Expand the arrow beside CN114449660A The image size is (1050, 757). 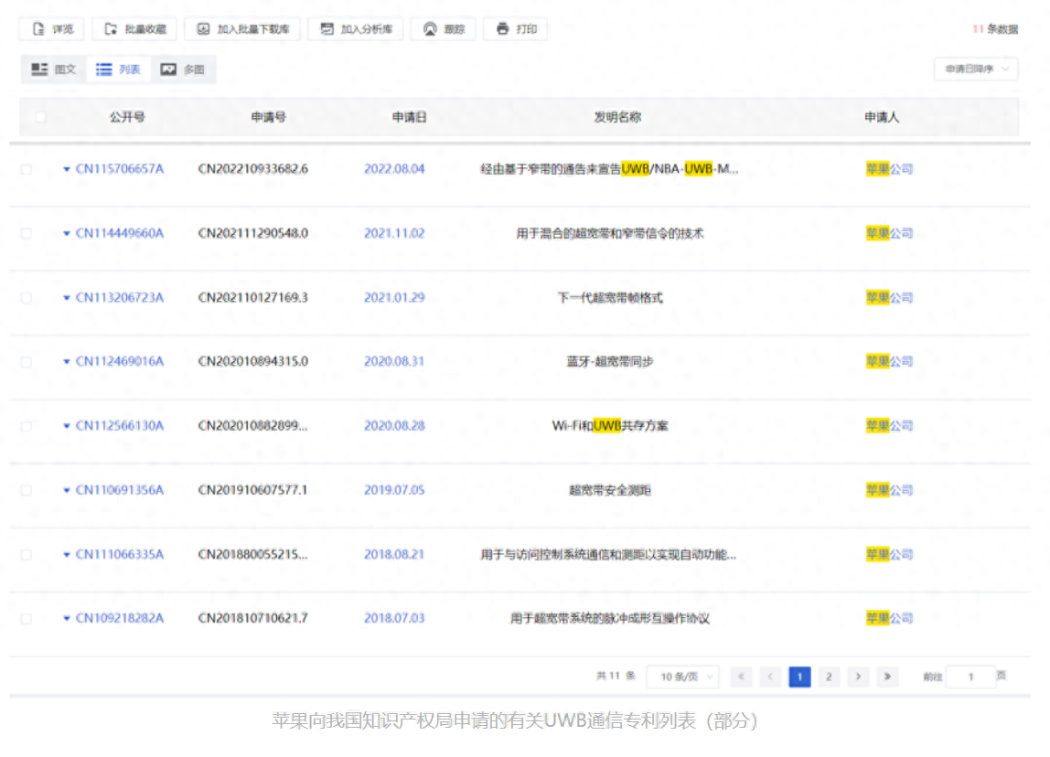66,234
